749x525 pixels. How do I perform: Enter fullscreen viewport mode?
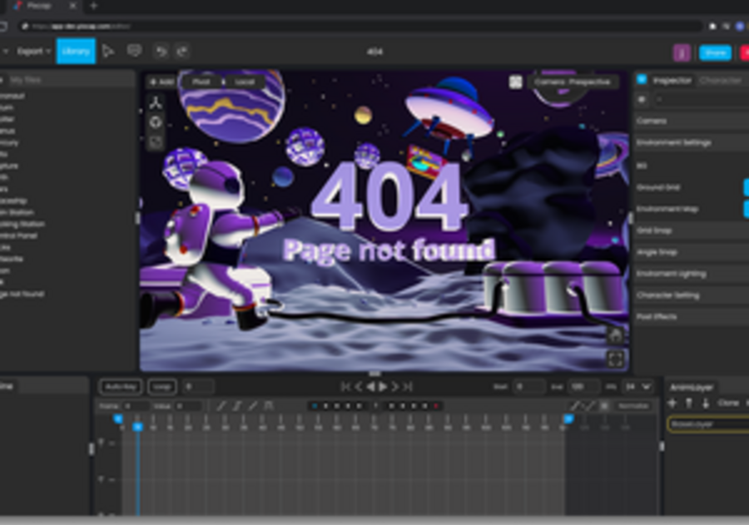tap(615, 359)
